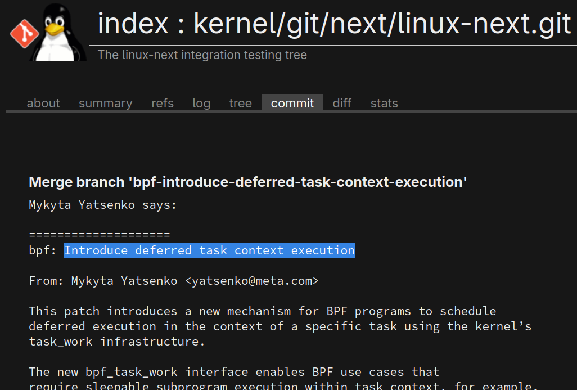
Task: Go to the refs tab
Action: 163,104
